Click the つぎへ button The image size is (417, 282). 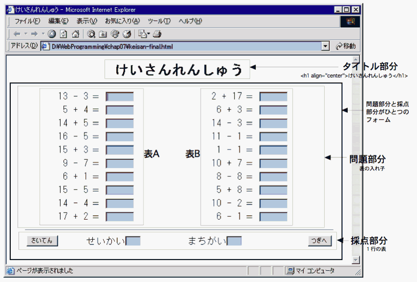point(320,241)
